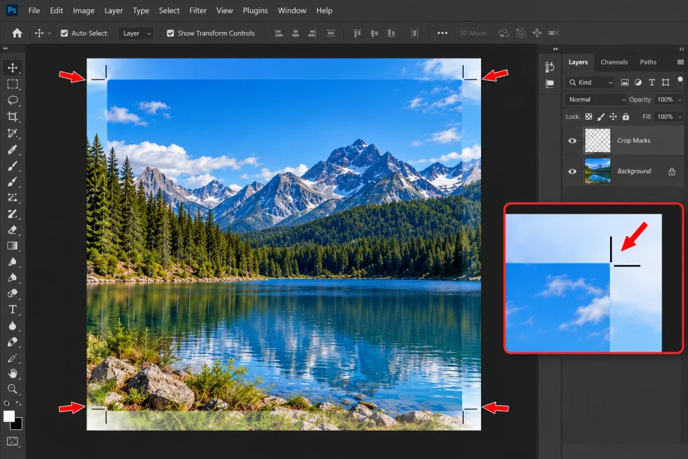This screenshot has width=688, height=459.
Task: Lock position icon in Layers panel
Action: coord(613,116)
